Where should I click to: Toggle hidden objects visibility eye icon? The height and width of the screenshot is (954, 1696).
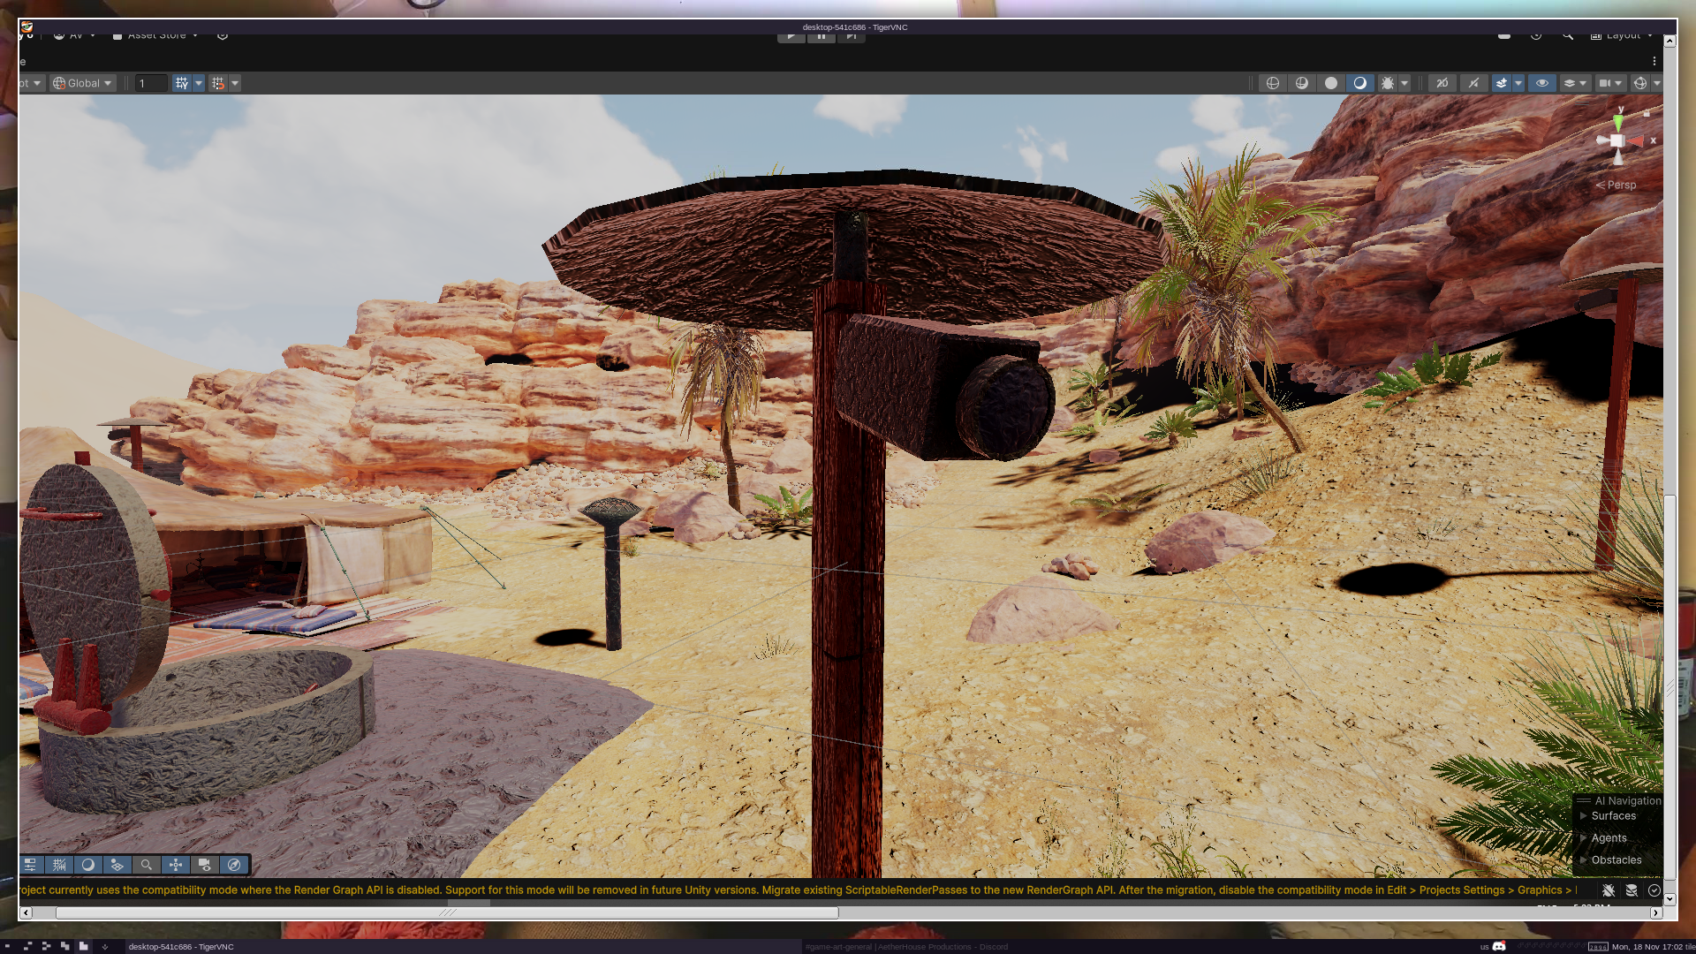click(x=1542, y=83)
